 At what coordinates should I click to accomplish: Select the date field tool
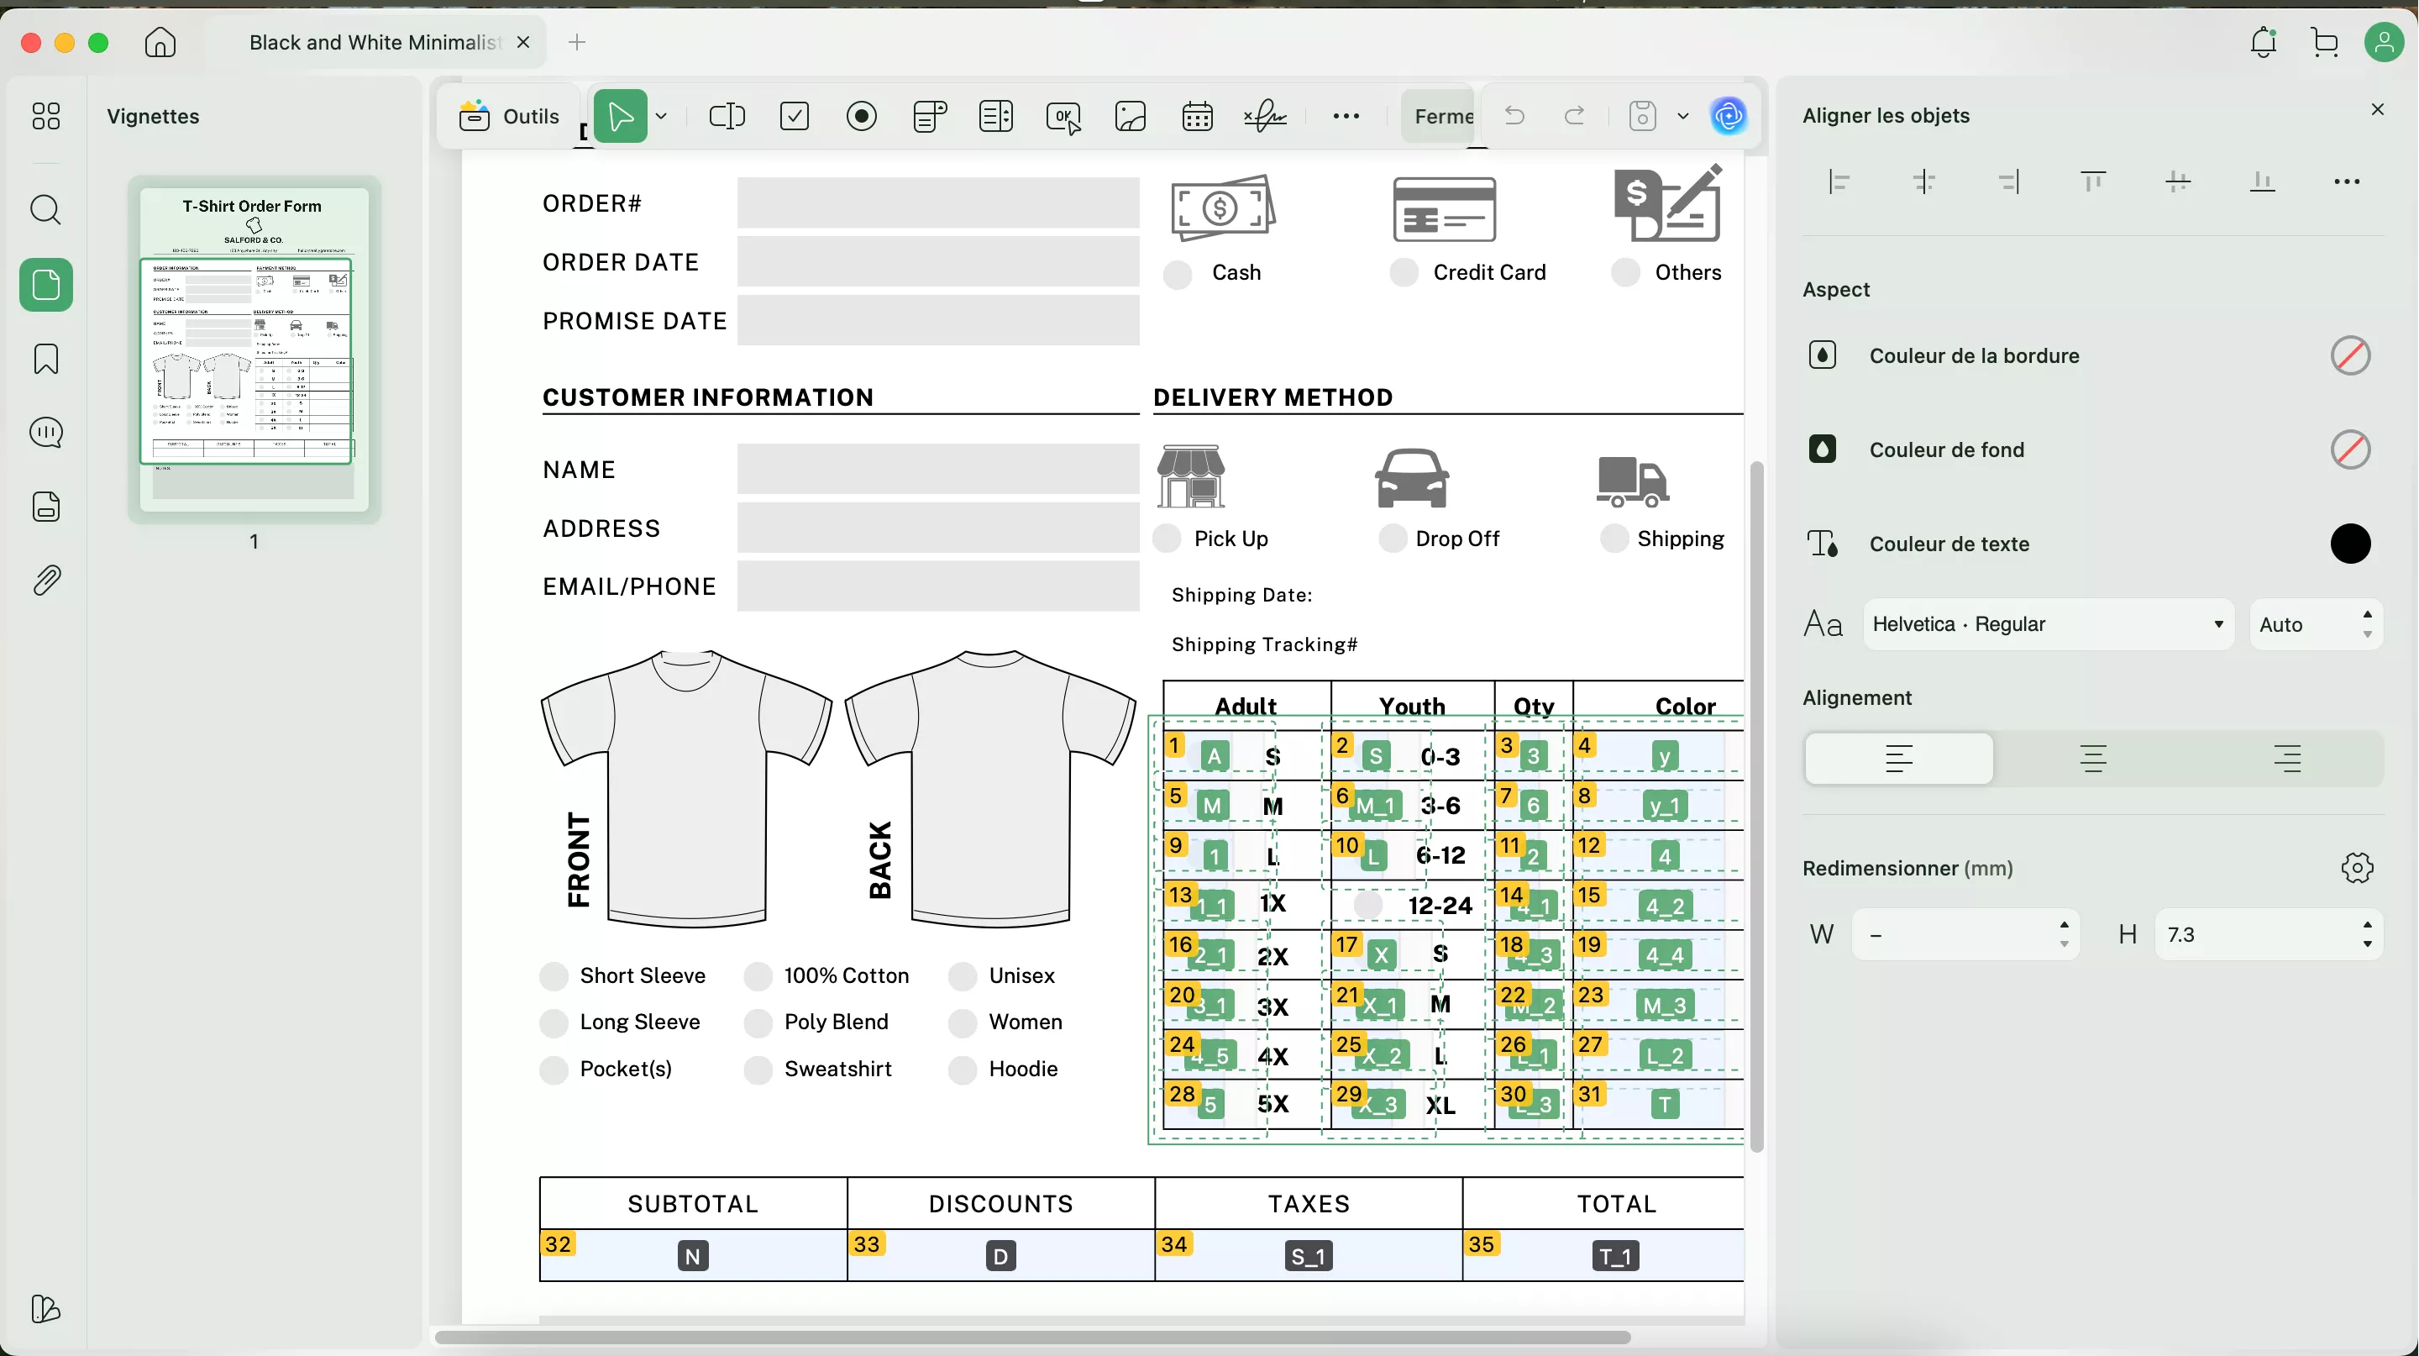pos(1197,117)
